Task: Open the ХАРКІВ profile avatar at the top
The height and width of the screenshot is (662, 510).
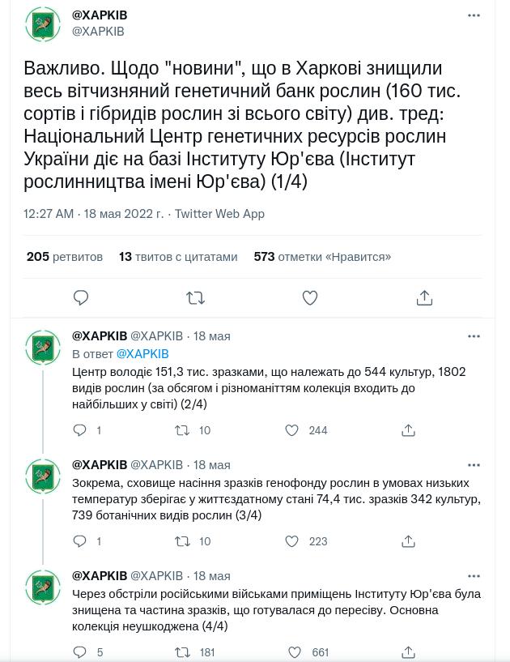Action: click(x=43, y=24)
